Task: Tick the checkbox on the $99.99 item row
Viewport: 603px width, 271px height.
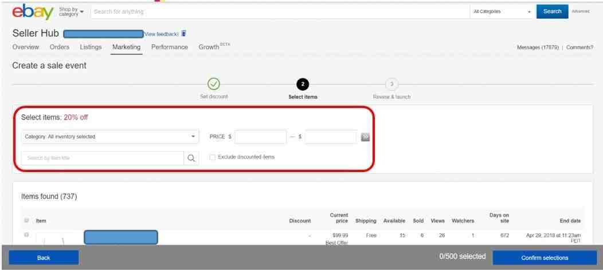Action: coord(26,234)
